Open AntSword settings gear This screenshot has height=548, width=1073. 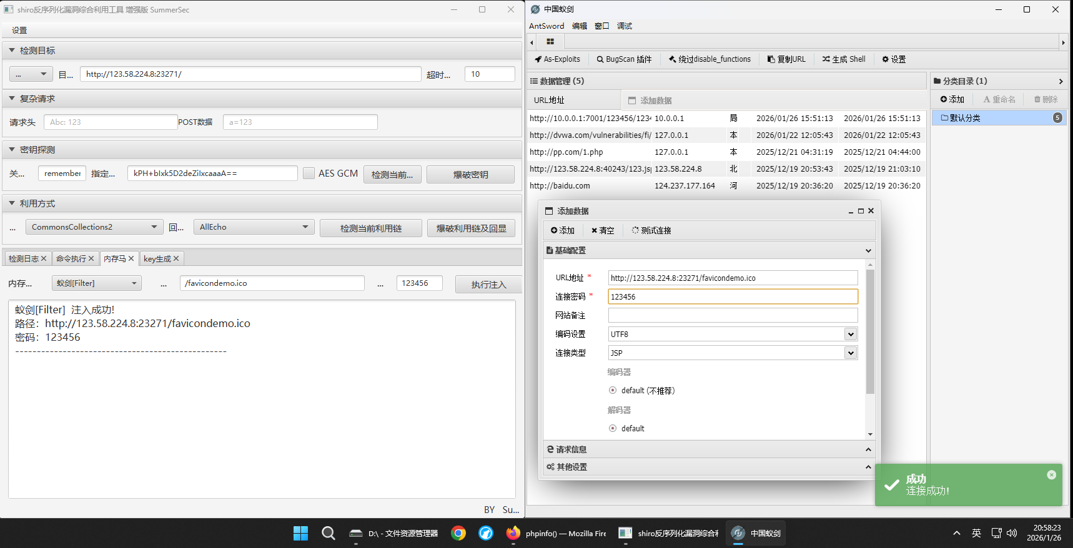(894, 59)
